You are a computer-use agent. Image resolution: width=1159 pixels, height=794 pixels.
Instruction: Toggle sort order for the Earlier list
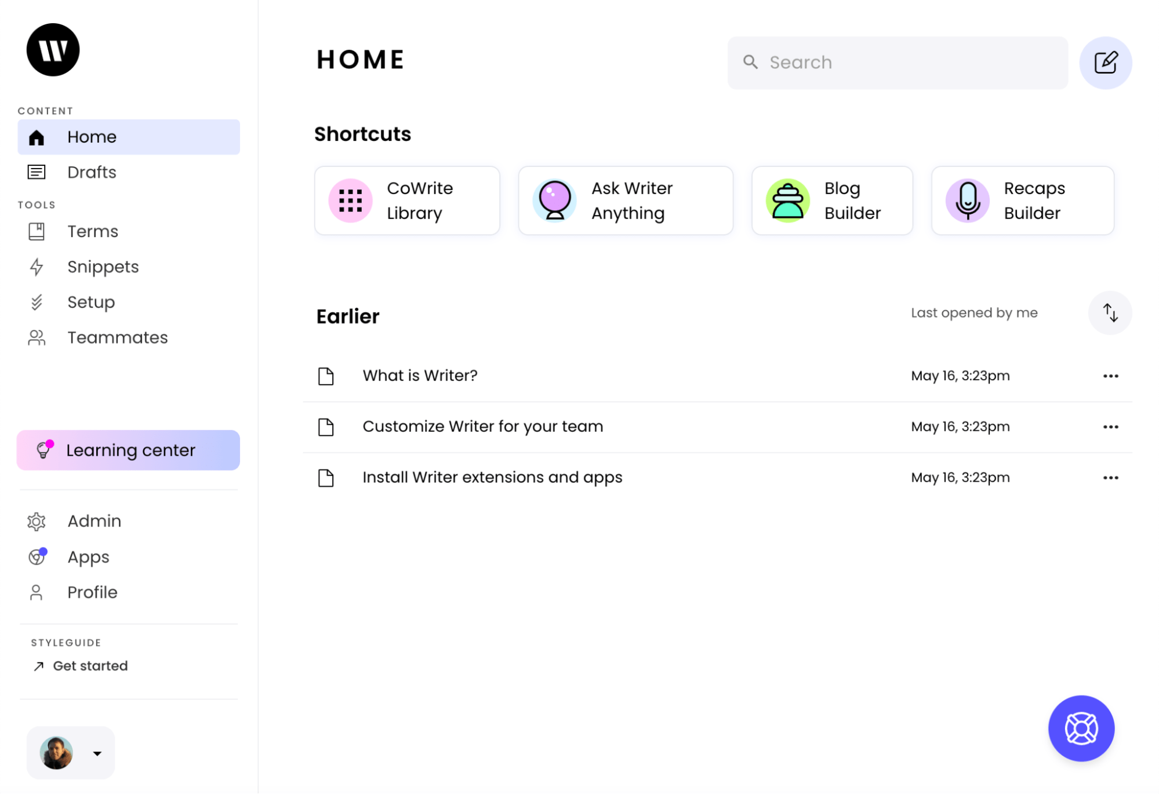click(1110, 312)
